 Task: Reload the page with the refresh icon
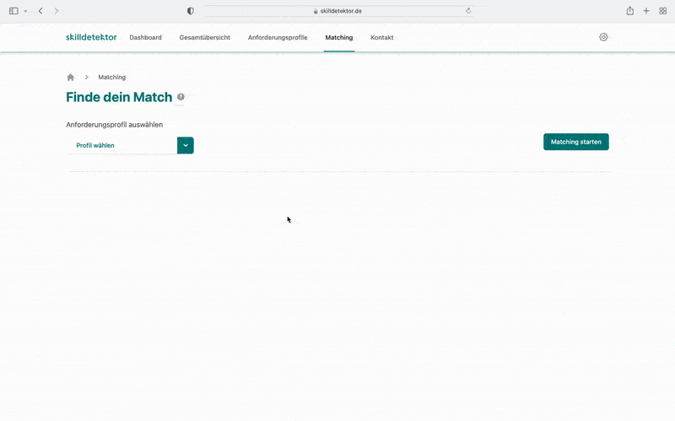(x=468, y=11)
